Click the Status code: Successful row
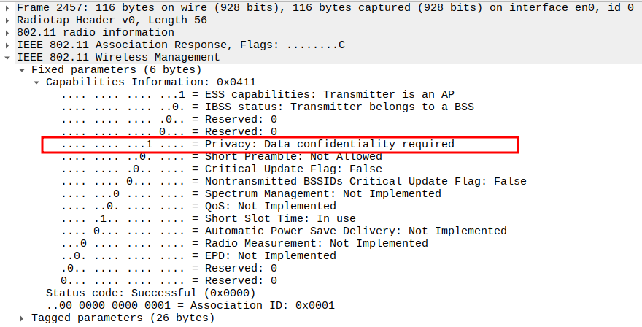The image size is (642, 327). pyautogui.click(x=151, y=293)
